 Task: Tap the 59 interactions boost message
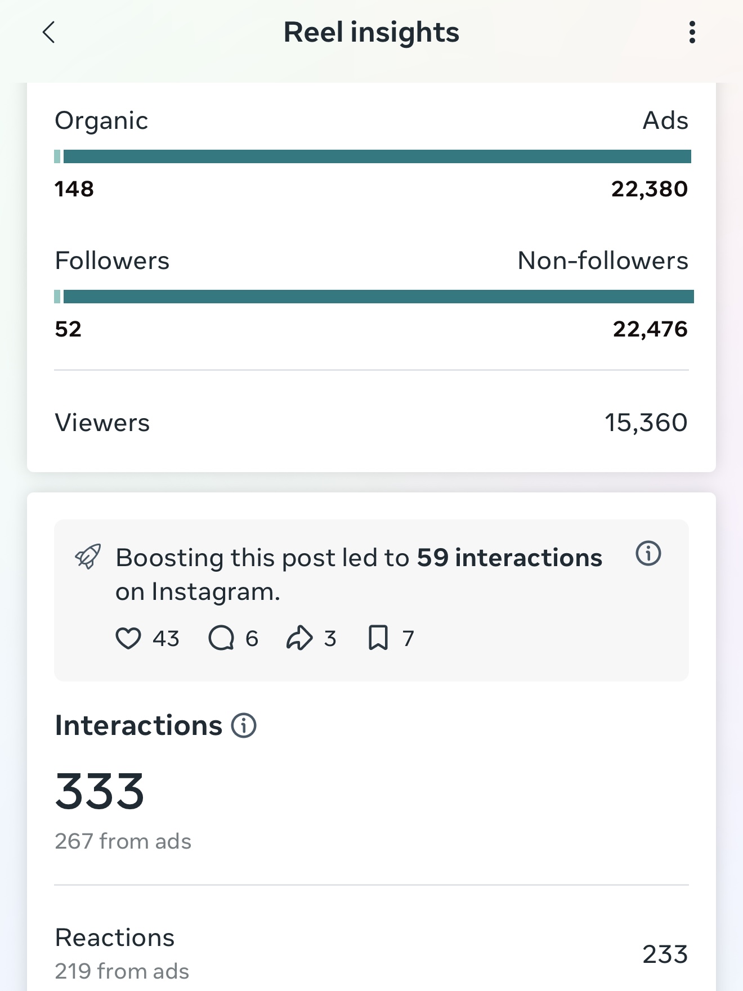[359, 574]
